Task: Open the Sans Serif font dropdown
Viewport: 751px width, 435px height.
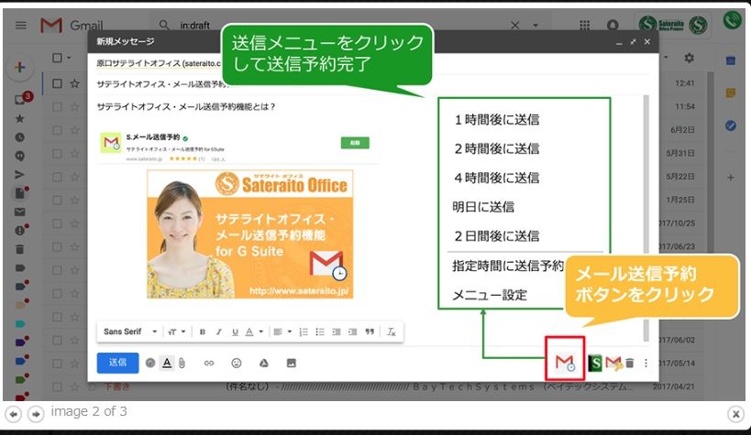Action: click(130, 332)
